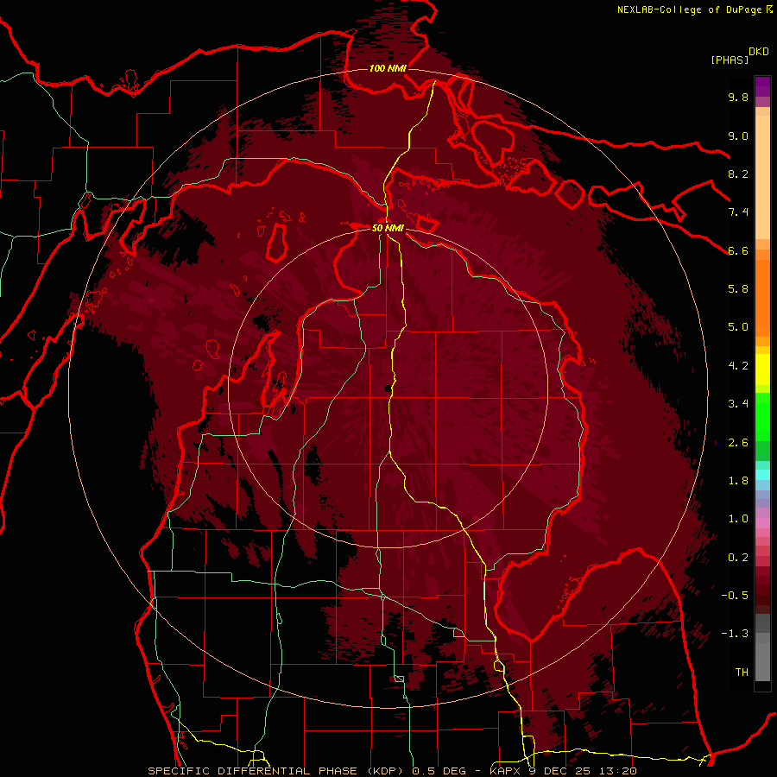777x777 pixels.
Task: Pick the bright green segment of the color bar
Action: [x=762, y=417]
